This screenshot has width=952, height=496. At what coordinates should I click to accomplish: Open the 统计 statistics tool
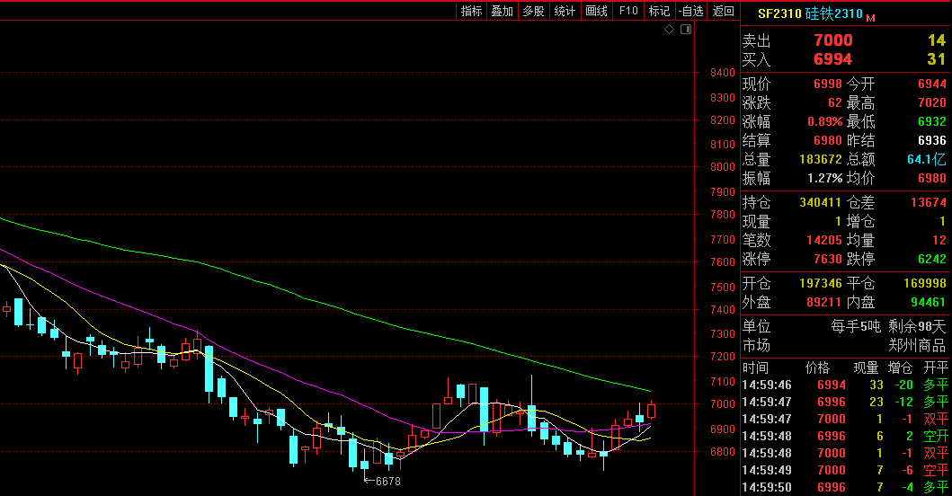point(565,11)
